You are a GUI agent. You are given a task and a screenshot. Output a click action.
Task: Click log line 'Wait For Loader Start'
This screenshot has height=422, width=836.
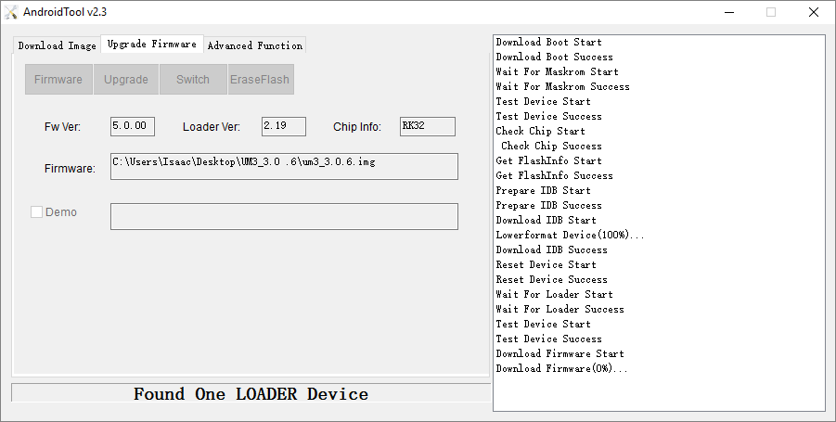coord(555,295)
